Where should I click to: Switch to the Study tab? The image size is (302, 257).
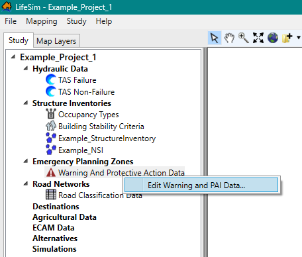click(x=19, y=40)
